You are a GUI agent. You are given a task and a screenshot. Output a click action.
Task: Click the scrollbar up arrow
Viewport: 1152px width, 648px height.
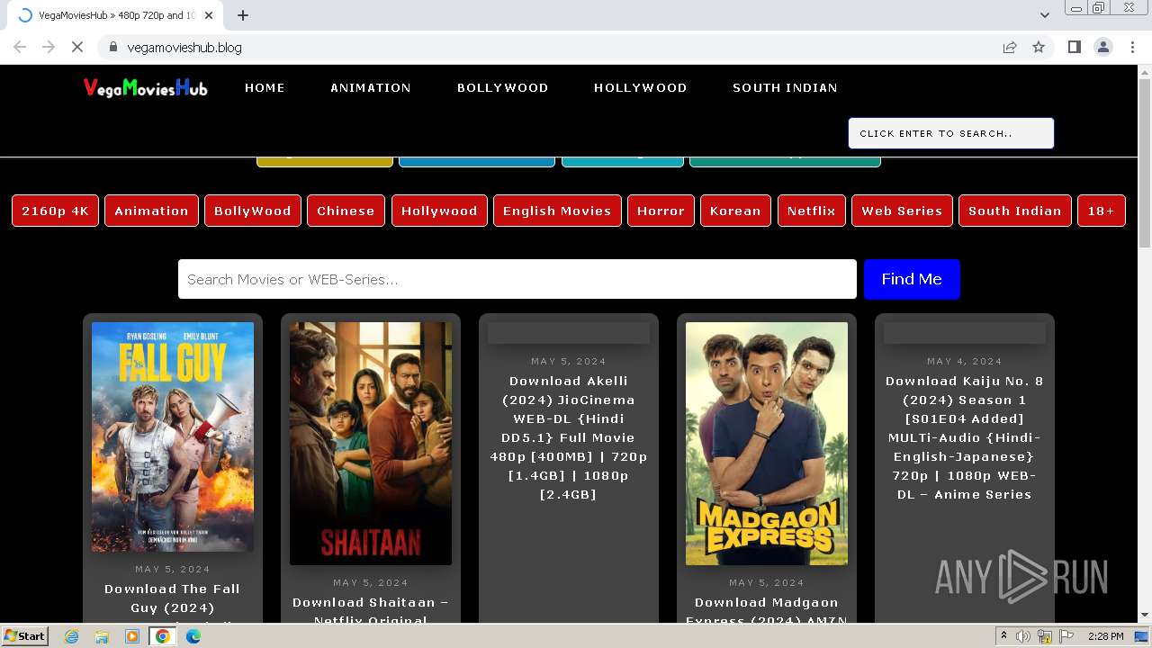pos(1145,71)
